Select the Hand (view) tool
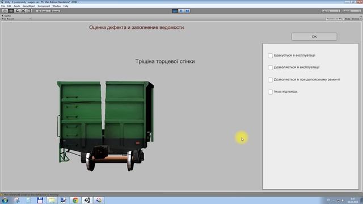Viewport: 363px width, 204px height. point(5,11)
